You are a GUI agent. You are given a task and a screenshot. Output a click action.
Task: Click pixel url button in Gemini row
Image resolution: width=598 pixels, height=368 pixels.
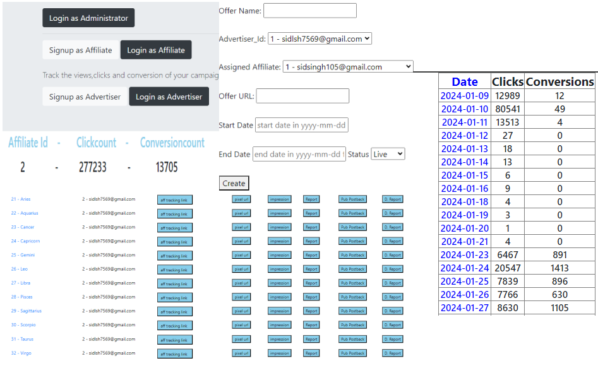tap(241, 255)
